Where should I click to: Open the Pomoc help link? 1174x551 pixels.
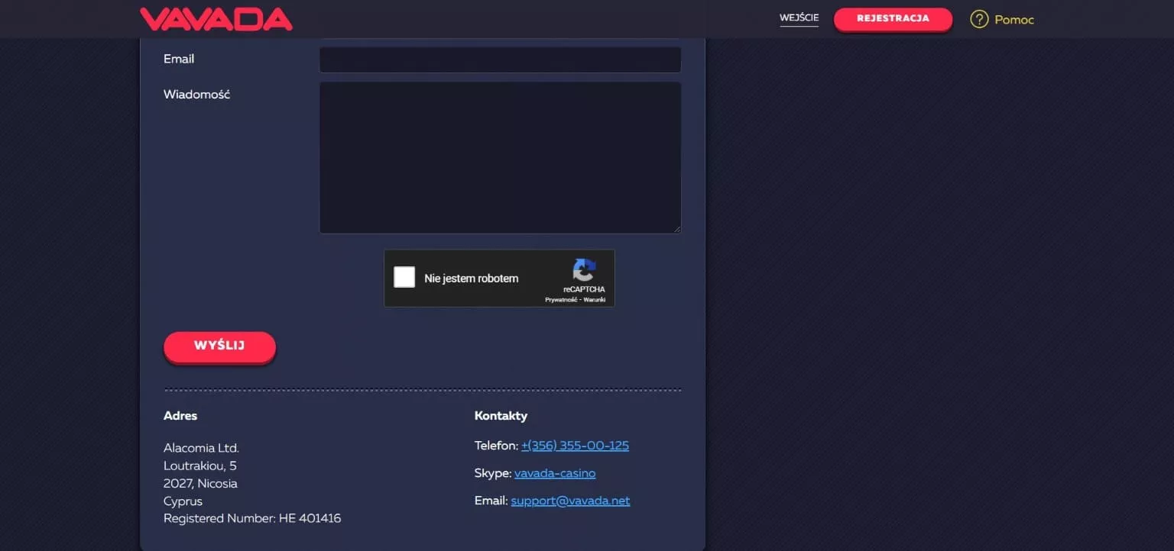tap(1013, 20)
